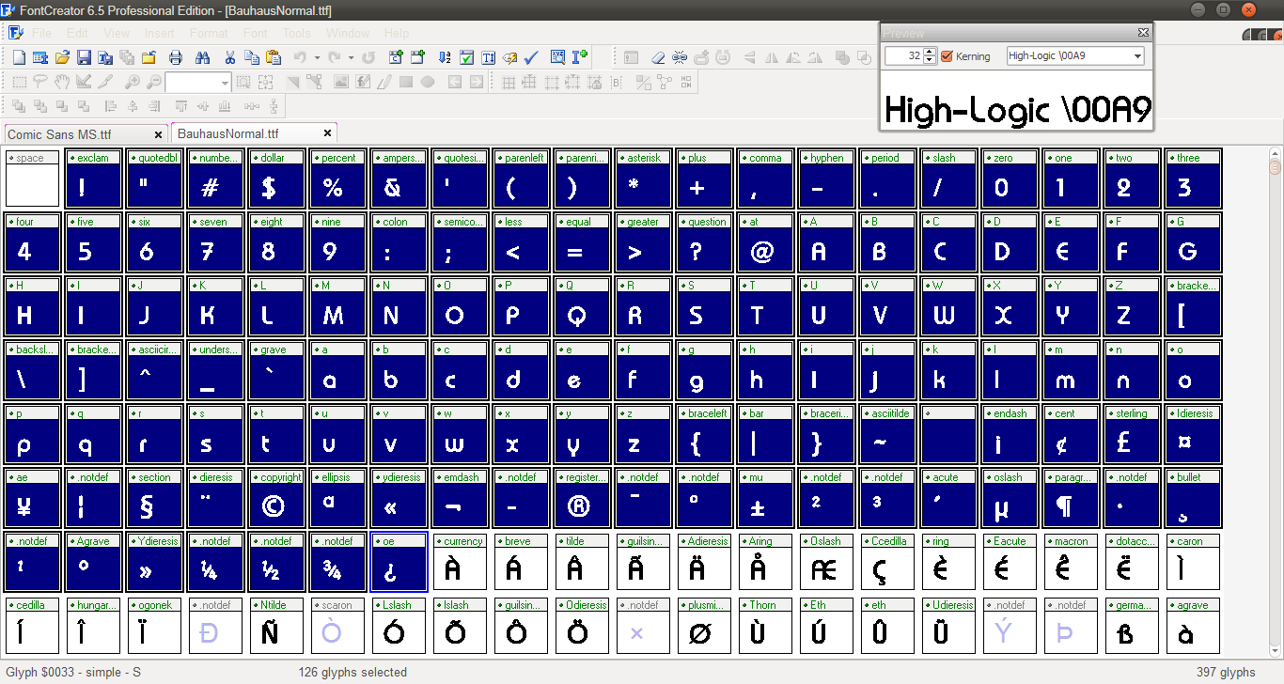Copy the selected glyphs
The width and height of the screenshot is (1284, 684).
[x=253, y=56]
